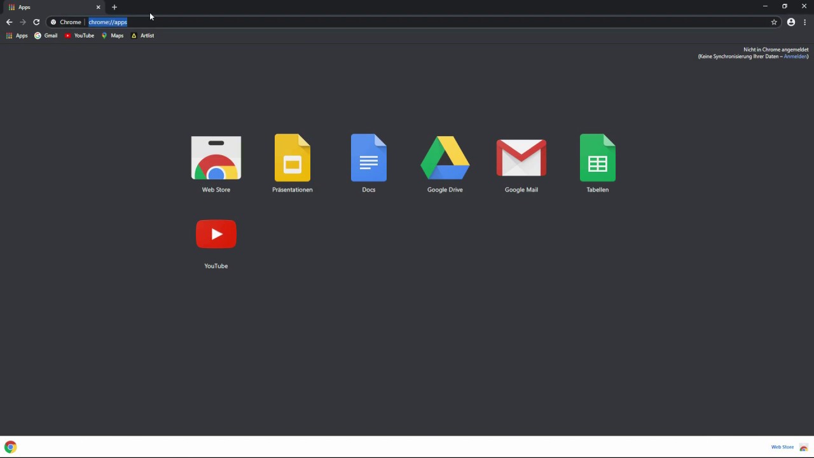
Task: Open the YouTube bookmark
Action: (x=79, y=36)
